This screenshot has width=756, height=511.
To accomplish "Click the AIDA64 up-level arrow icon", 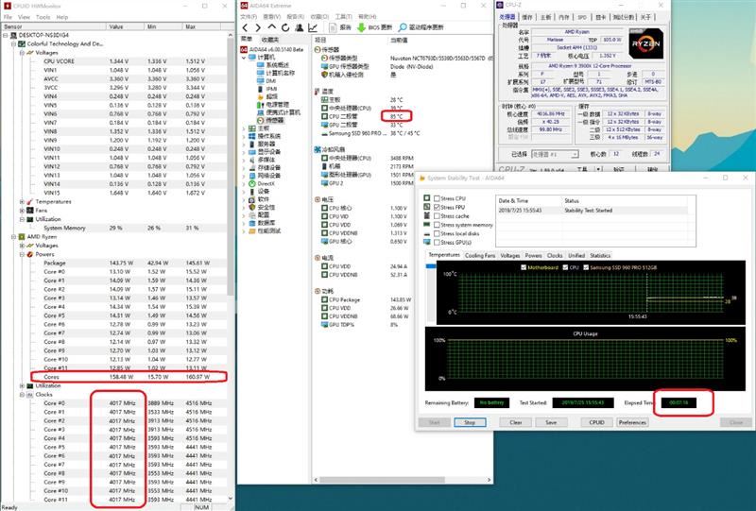I will pos(272,27).
